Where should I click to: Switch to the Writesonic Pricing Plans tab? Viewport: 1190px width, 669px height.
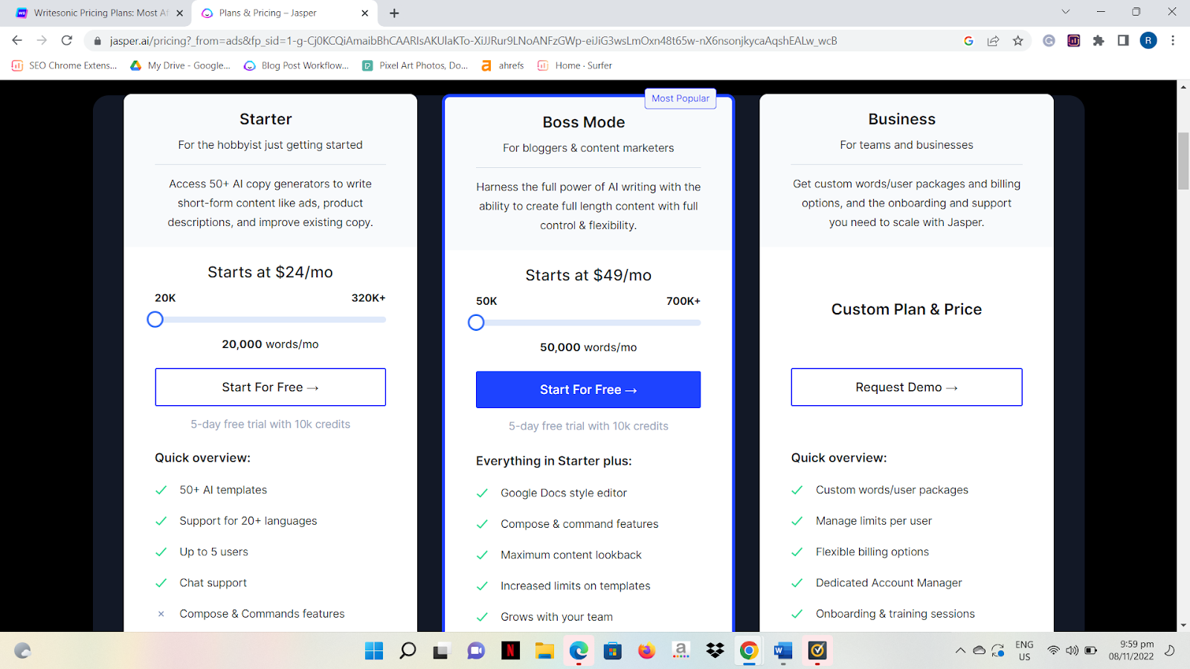tap(99, 13)
